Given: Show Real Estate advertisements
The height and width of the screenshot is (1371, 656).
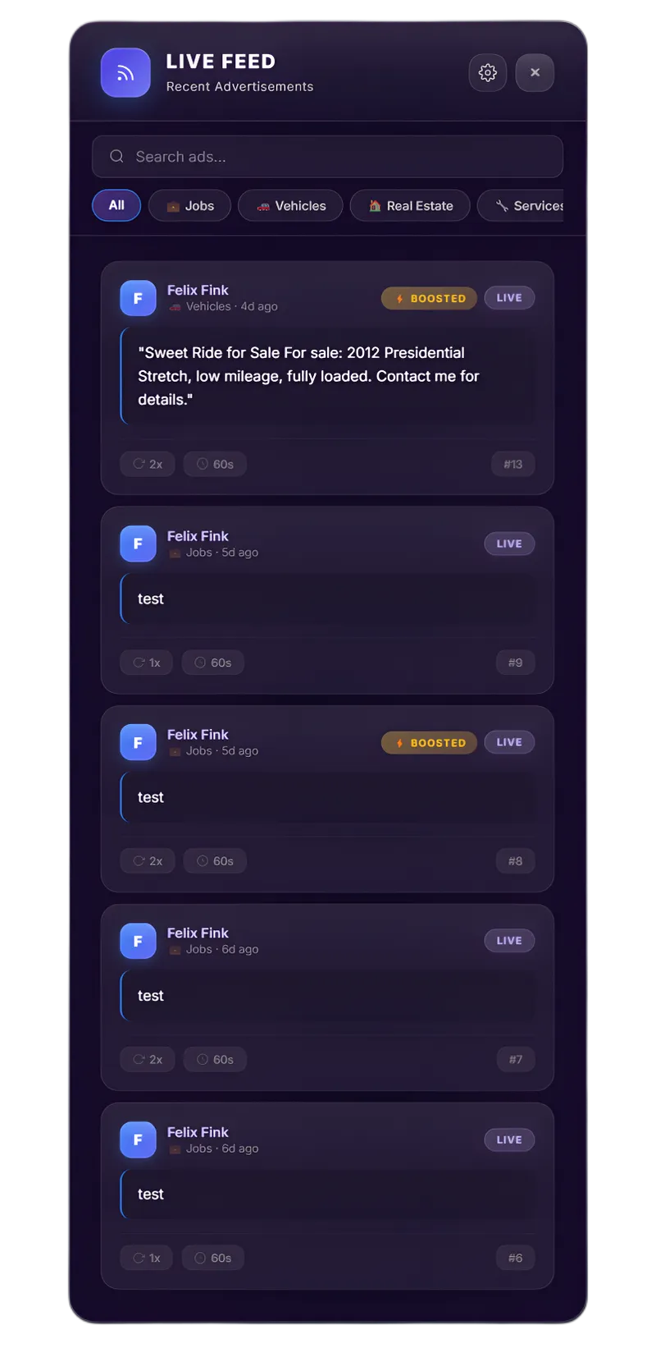Looking at the screenshot, I should pos(410,205).
